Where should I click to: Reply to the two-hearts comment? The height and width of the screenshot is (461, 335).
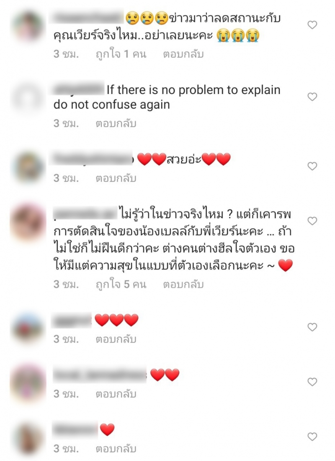[x=116, y=394]
